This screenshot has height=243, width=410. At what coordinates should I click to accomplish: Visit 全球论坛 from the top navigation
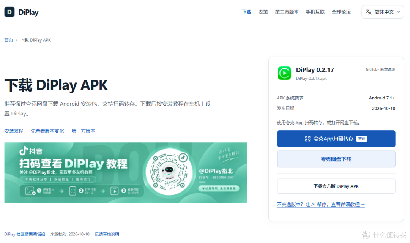(x=341, y=12)
